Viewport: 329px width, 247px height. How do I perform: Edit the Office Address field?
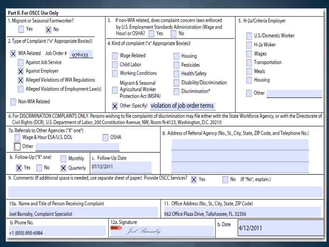(242, 212)
